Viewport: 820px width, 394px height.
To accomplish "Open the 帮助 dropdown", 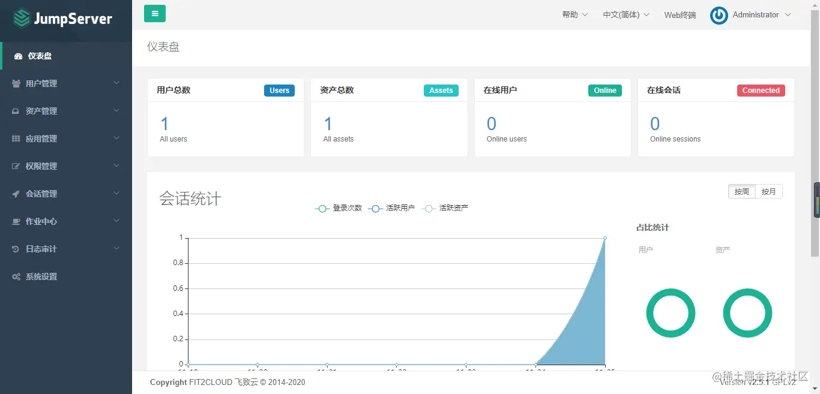I will (575, 15).
